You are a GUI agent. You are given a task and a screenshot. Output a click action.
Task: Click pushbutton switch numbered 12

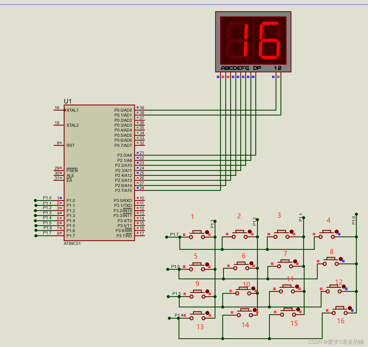pyautogui.click(x=334, y=289)
